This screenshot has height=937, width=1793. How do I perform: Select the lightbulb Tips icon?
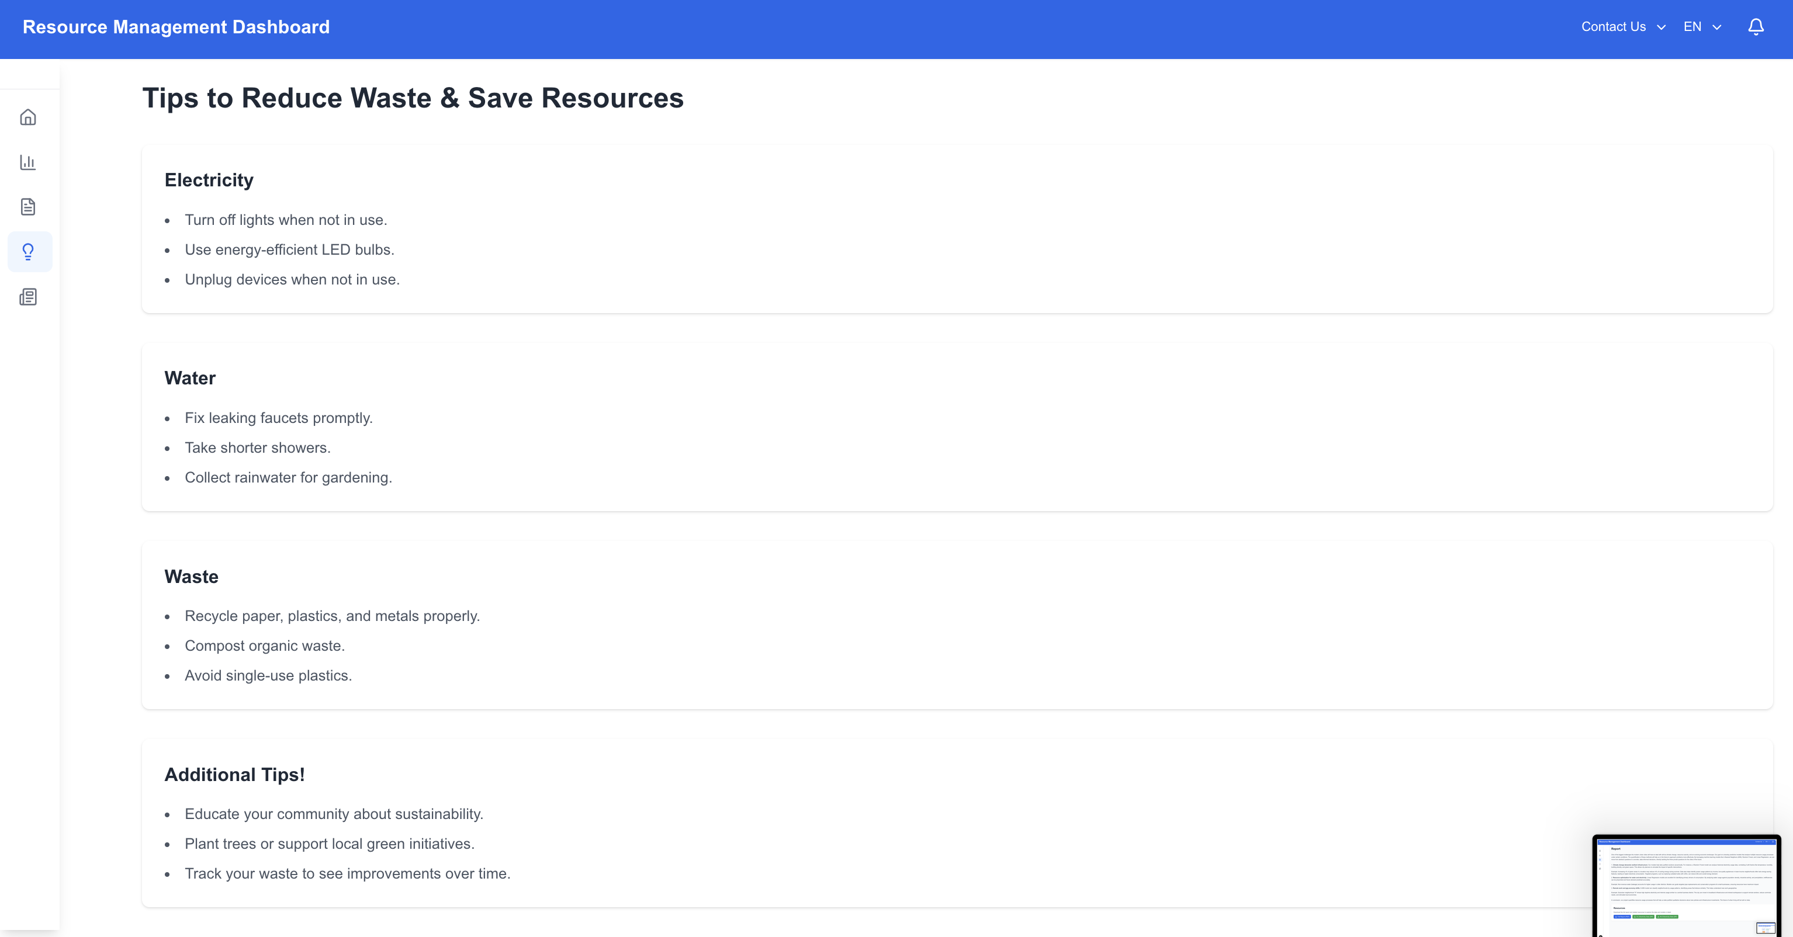(x=28, y=252)
